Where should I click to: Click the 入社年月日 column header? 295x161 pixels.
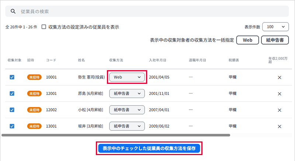click(x=157, y=60)
